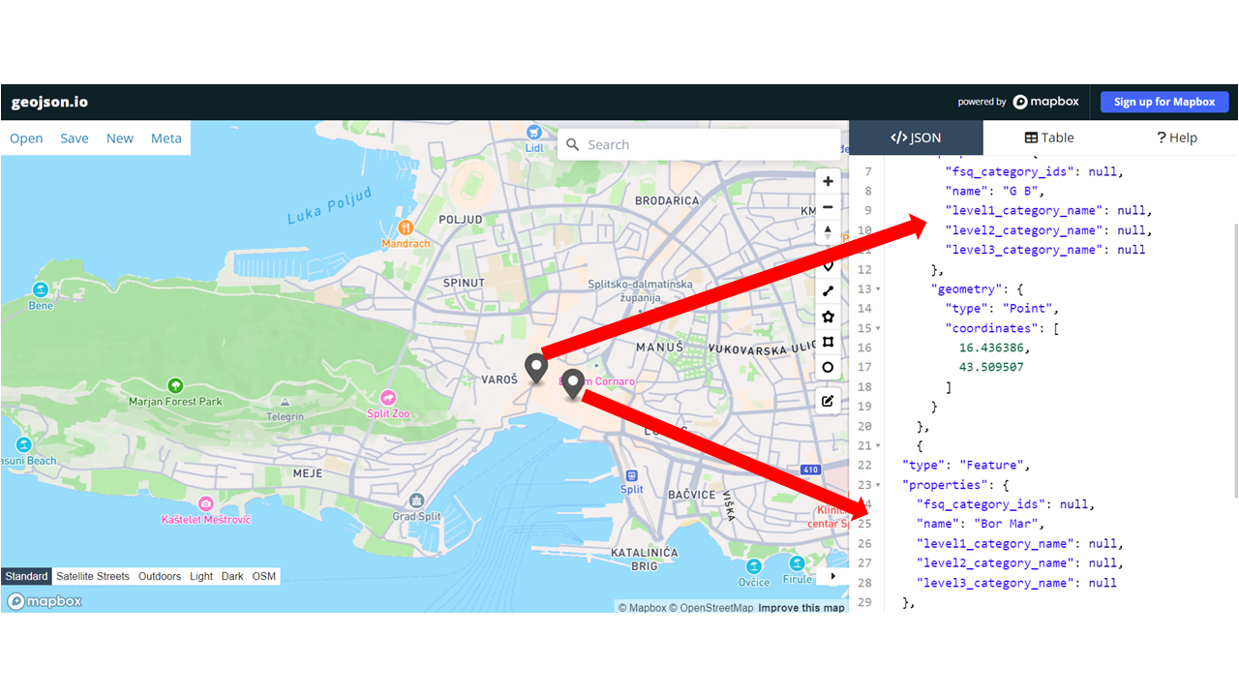This screenshot has width=1239, height=697.
Task: Click the Mapbox logo in header
Action: pos(1045,102)
